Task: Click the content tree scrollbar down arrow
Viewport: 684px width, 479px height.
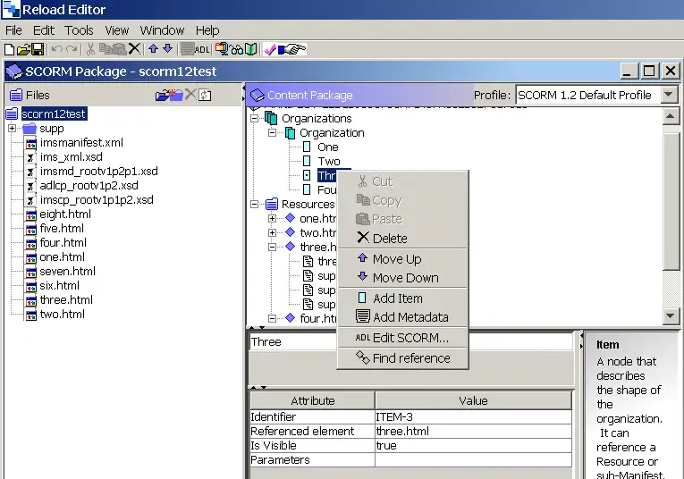Action: [671, 315]
